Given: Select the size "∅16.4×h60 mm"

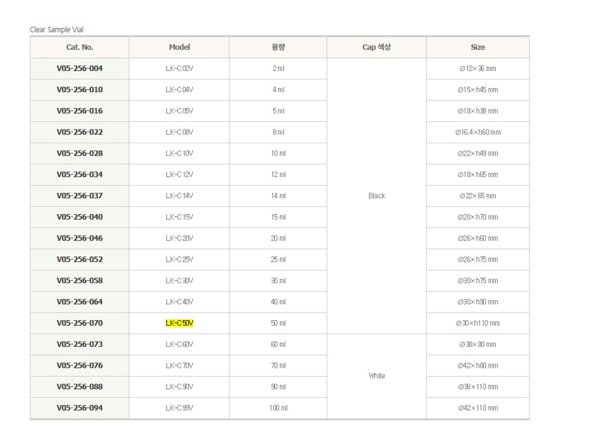Looking at the screenshot, I should click(478, 132).
